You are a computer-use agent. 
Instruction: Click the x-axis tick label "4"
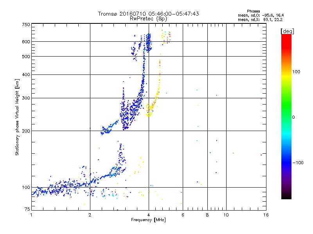[x=149, y=215]
